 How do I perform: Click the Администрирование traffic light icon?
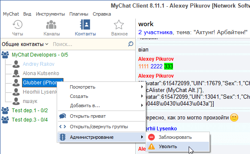pyautogui.click(x=63, y=137)
